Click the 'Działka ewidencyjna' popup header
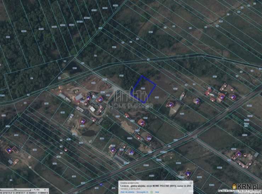Image resolution: width=262 pixels, height=194 pixels. click(x=128, y=183)
